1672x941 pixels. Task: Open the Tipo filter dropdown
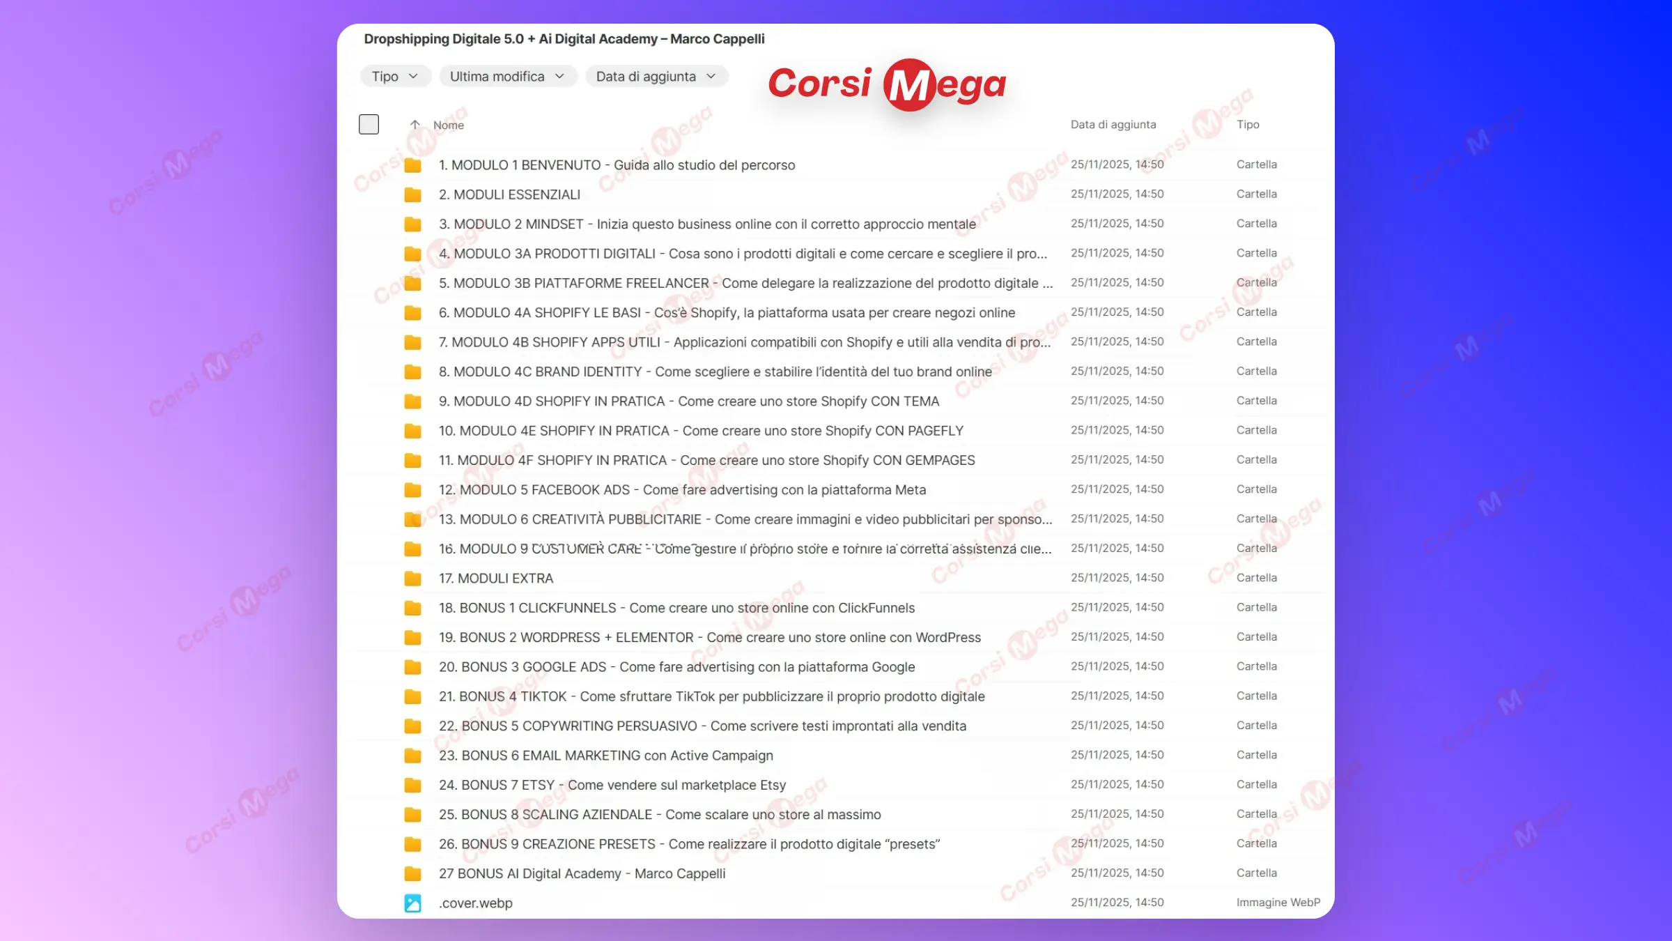[x=395, y=77]
